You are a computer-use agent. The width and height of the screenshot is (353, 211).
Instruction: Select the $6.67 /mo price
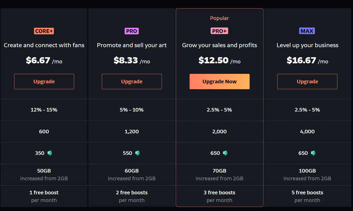pyautogui.click(x=44, y=61)
